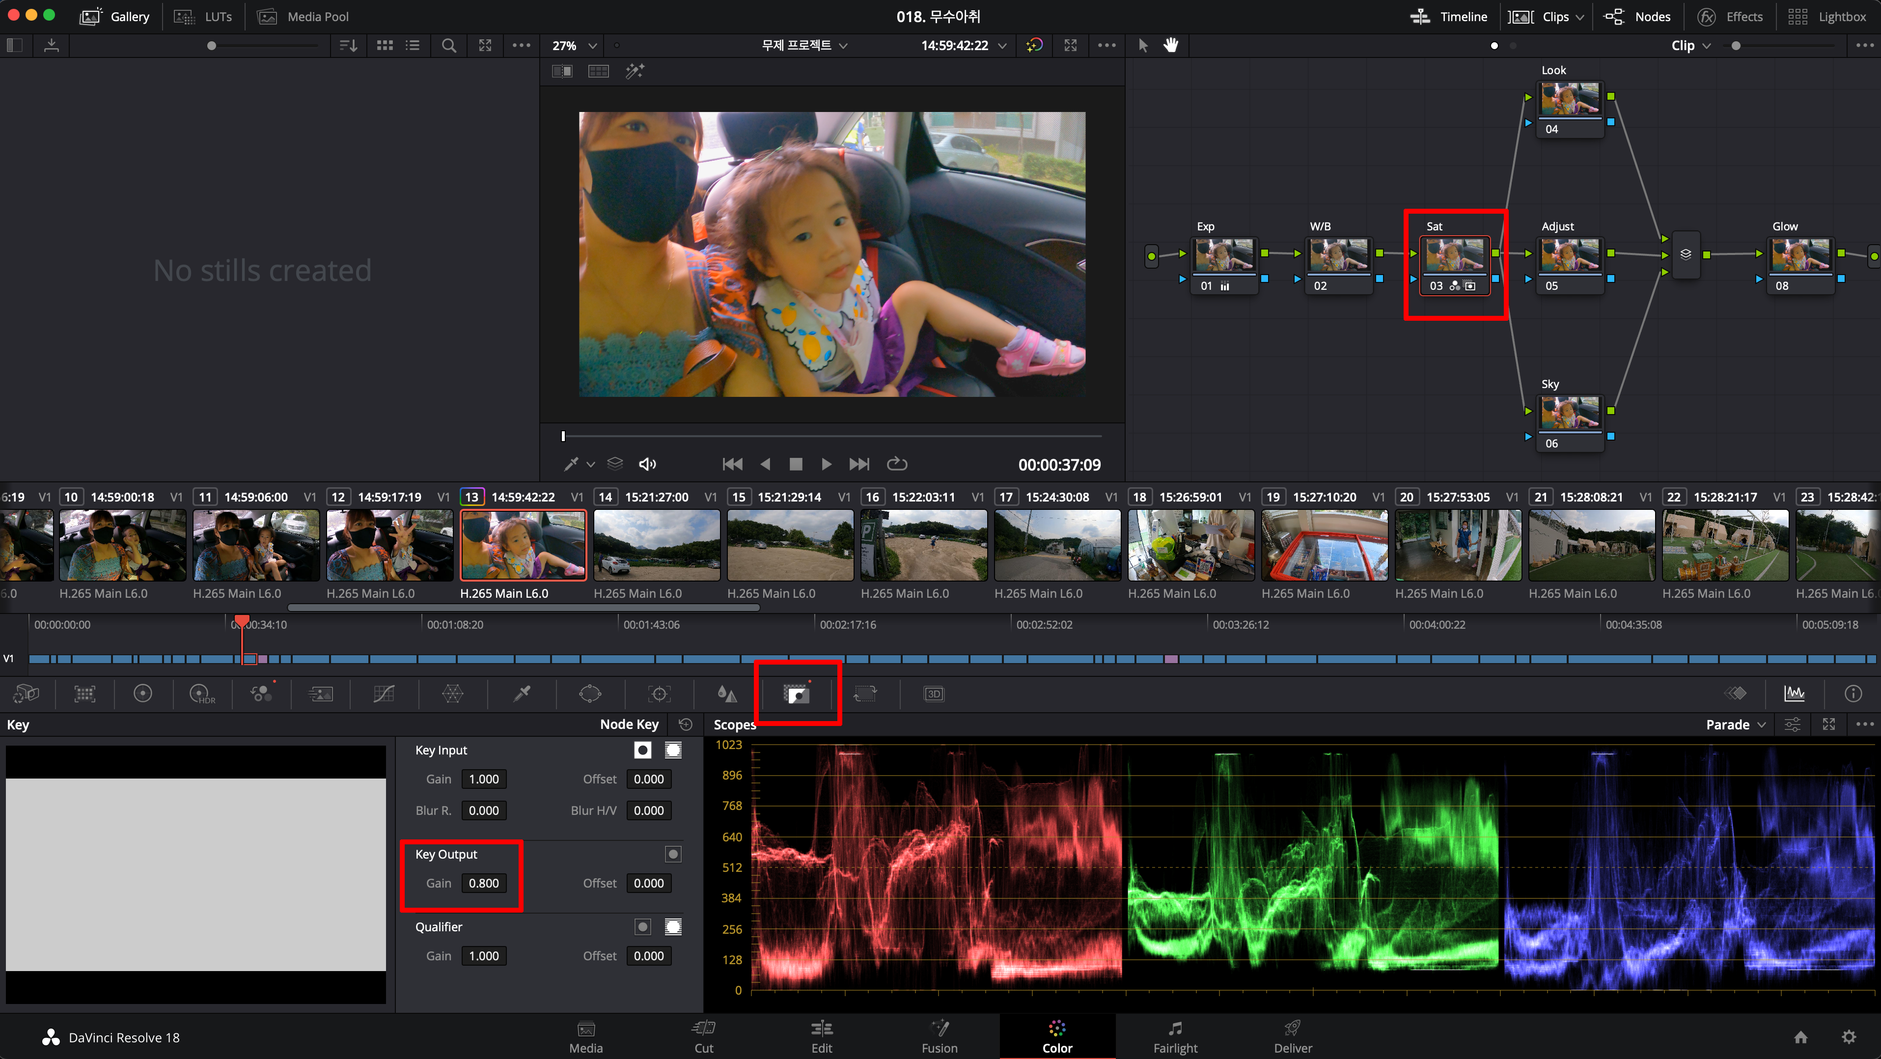The image size is (1881, 1059).
Task: Click the Scopes waveform icon
Action: pyautogui.click(x=1794, y=694)
